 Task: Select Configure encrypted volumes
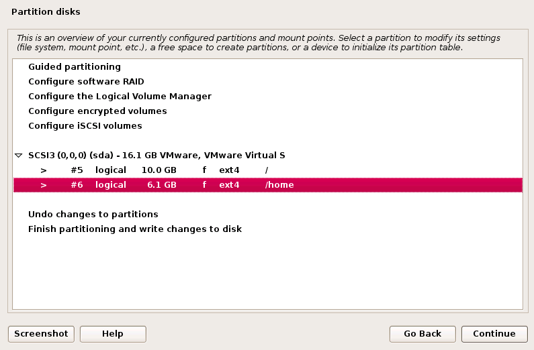click(x=97, y=111)
